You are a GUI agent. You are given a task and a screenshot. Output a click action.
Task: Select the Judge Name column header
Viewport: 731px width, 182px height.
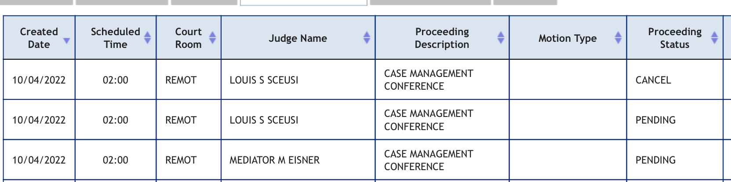pyautogui.click(x=298, y=38)
